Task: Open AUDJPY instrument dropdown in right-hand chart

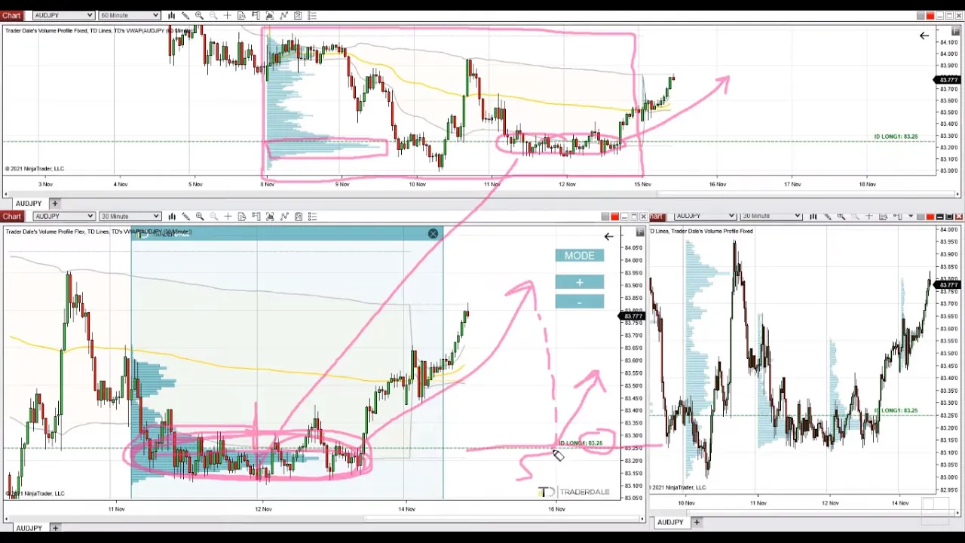Action: (x=704, y=216)
